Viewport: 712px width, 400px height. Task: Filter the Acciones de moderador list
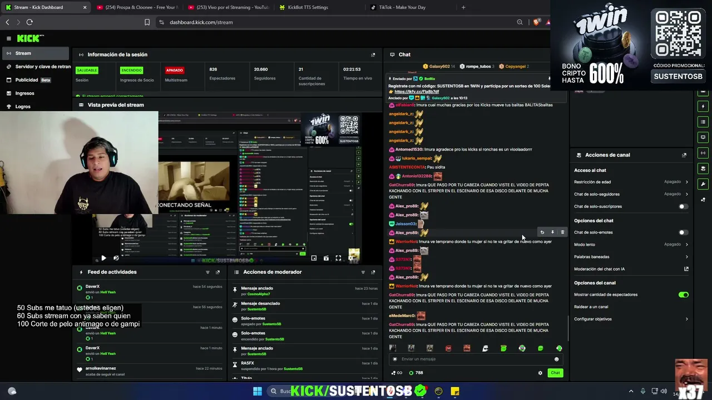[x=363, y=272]
